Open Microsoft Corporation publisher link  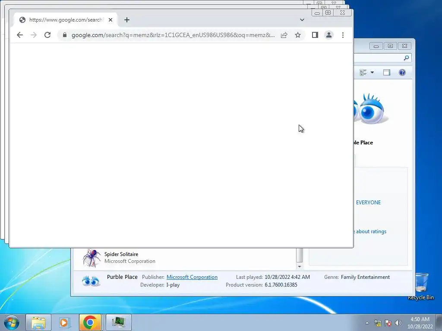click(x=192, y=277)
